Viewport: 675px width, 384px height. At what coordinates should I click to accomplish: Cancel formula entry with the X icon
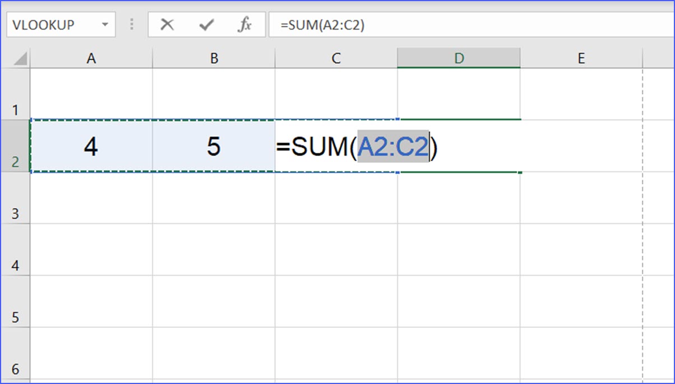(167, 24)
